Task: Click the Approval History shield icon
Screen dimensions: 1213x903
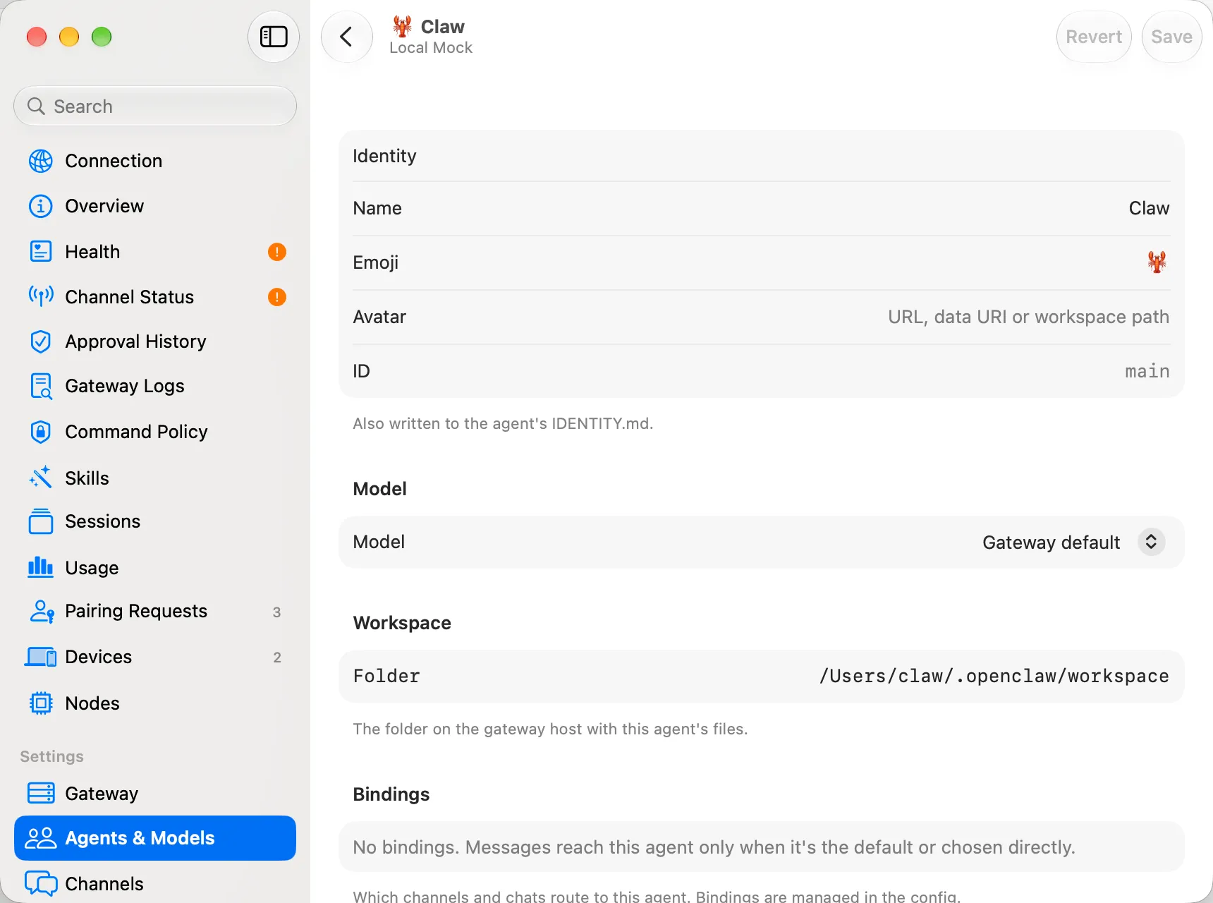Action: (41, 341)
